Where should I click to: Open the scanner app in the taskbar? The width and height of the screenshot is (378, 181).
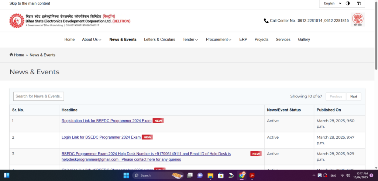(x=231, y=175)
